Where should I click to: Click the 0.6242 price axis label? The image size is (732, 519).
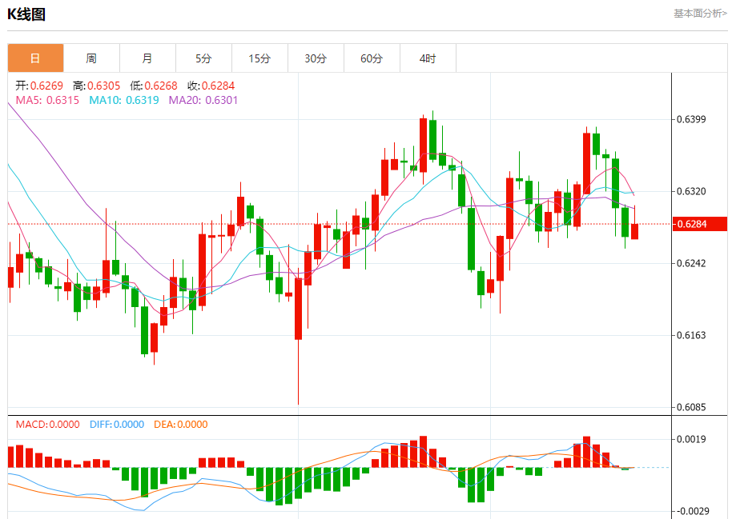tap(691, 263)
